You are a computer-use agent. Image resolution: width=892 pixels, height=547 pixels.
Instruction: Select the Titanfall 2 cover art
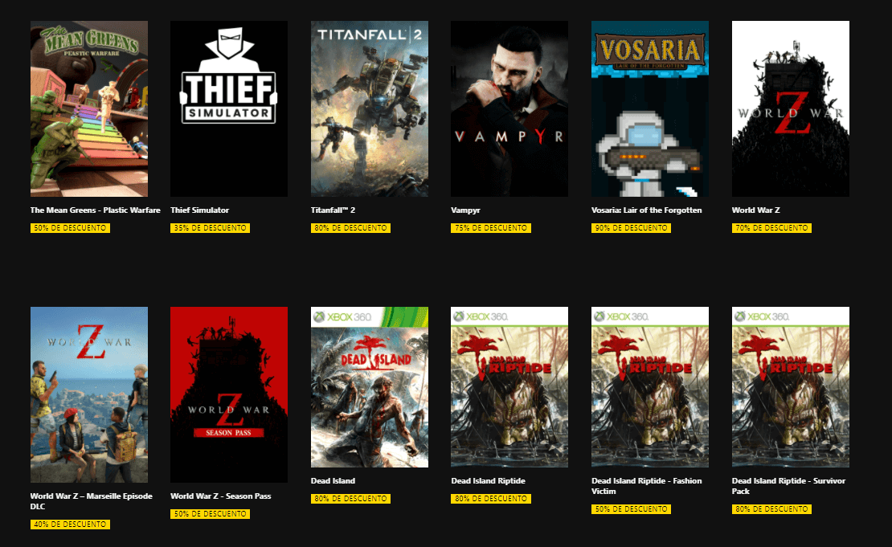369,108
